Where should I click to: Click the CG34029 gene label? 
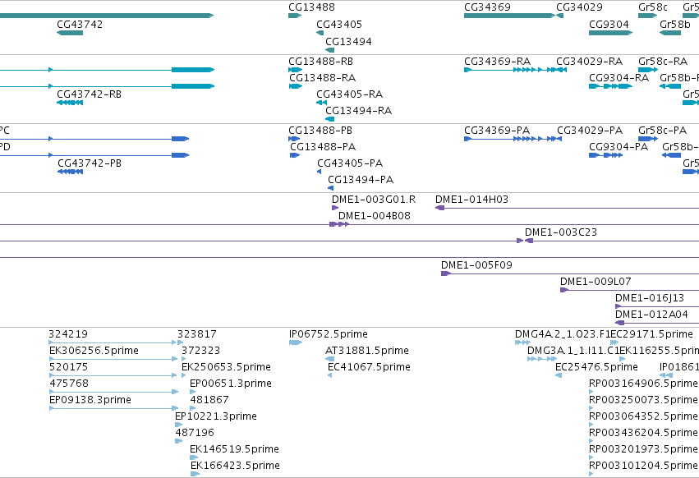[x=579, y=7]
